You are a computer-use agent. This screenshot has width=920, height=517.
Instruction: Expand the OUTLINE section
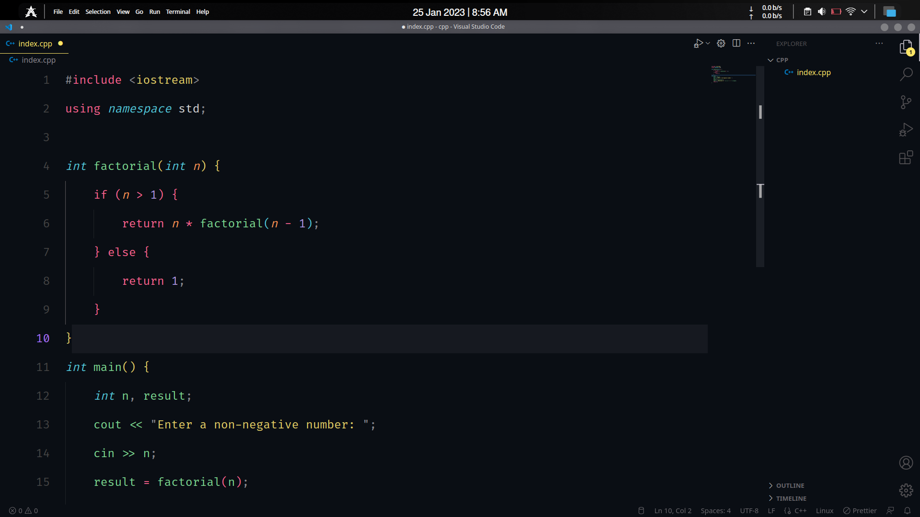coord(786,485)
